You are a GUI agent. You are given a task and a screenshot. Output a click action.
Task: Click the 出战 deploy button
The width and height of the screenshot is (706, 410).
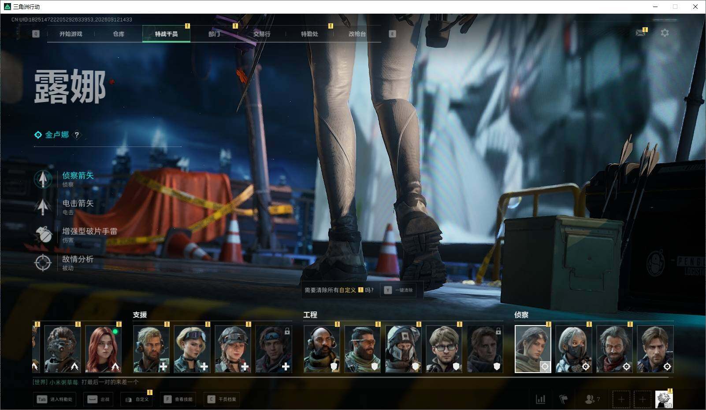click(x=99, y=399)
